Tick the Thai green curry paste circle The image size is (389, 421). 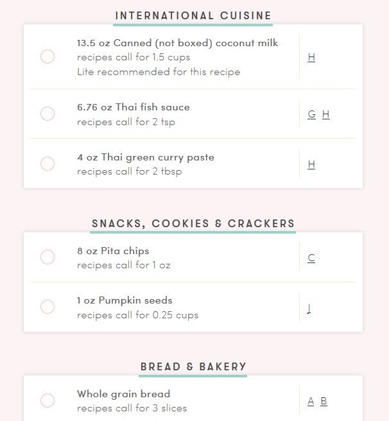(x=48, y=164)
